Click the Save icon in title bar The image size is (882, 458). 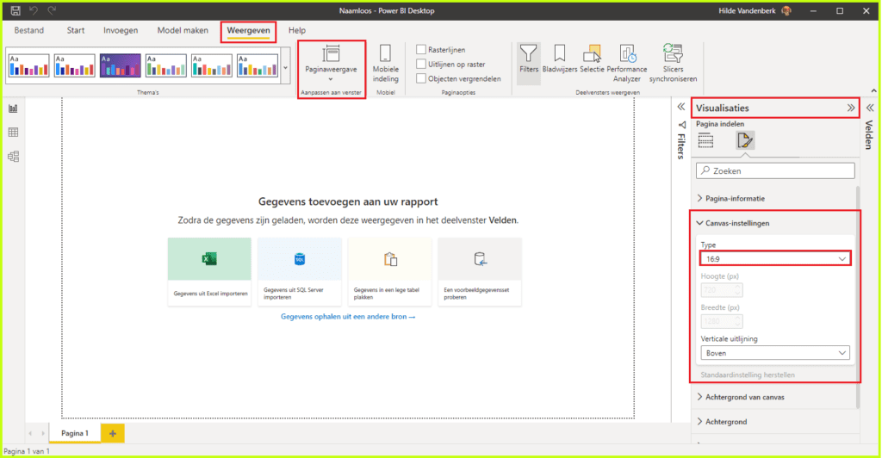pos(16,10)
